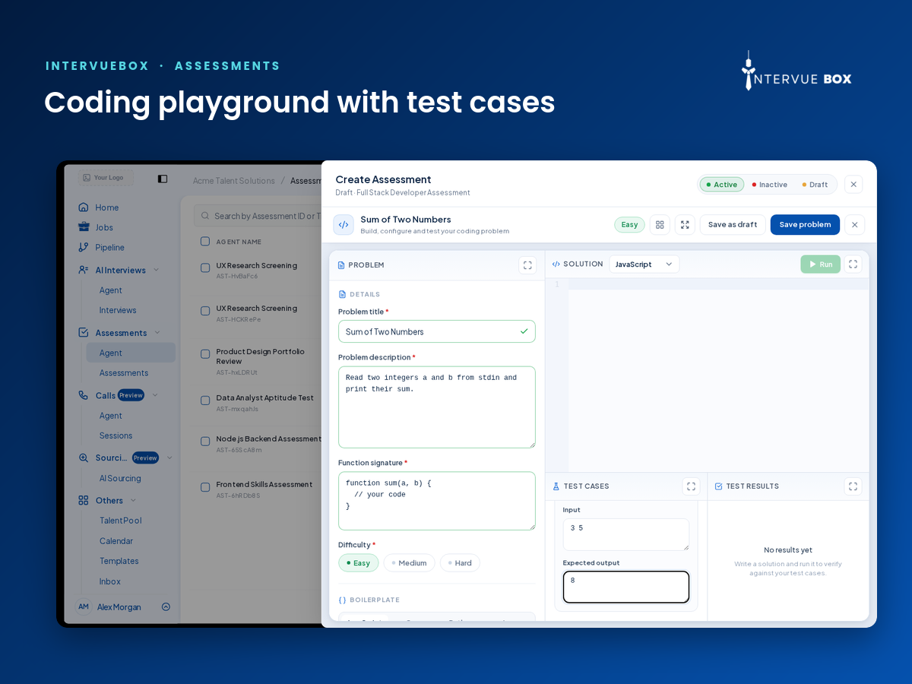This screenshot has width=912, height=684.
Task: Set assessment status to Active
Action: (722, 185)
